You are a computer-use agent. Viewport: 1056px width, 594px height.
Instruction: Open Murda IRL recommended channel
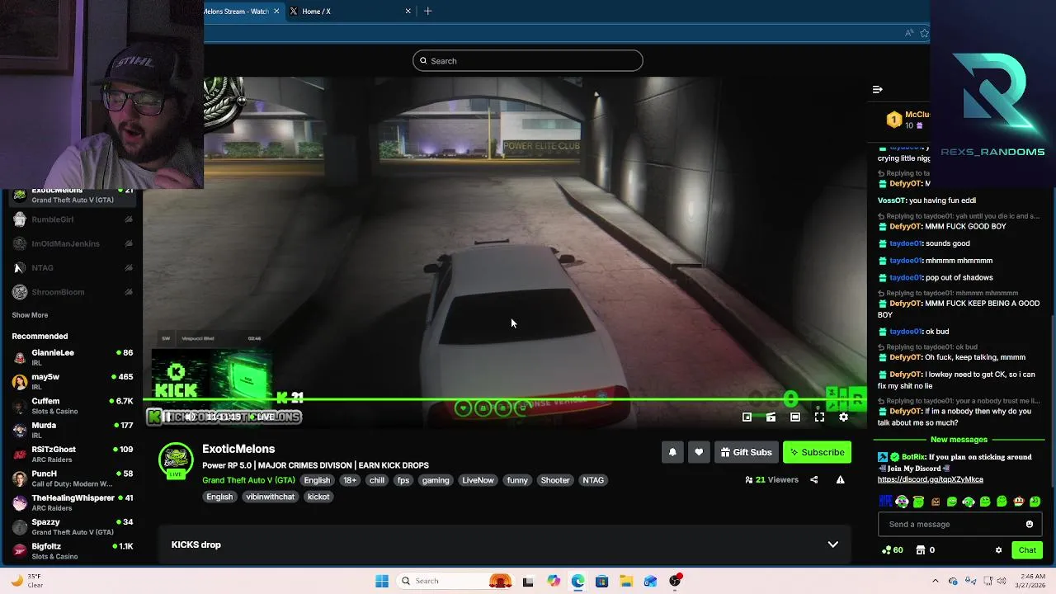click(x=72, y=430)
